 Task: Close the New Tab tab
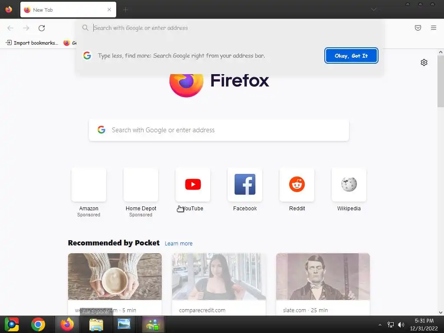pos(109,10)
